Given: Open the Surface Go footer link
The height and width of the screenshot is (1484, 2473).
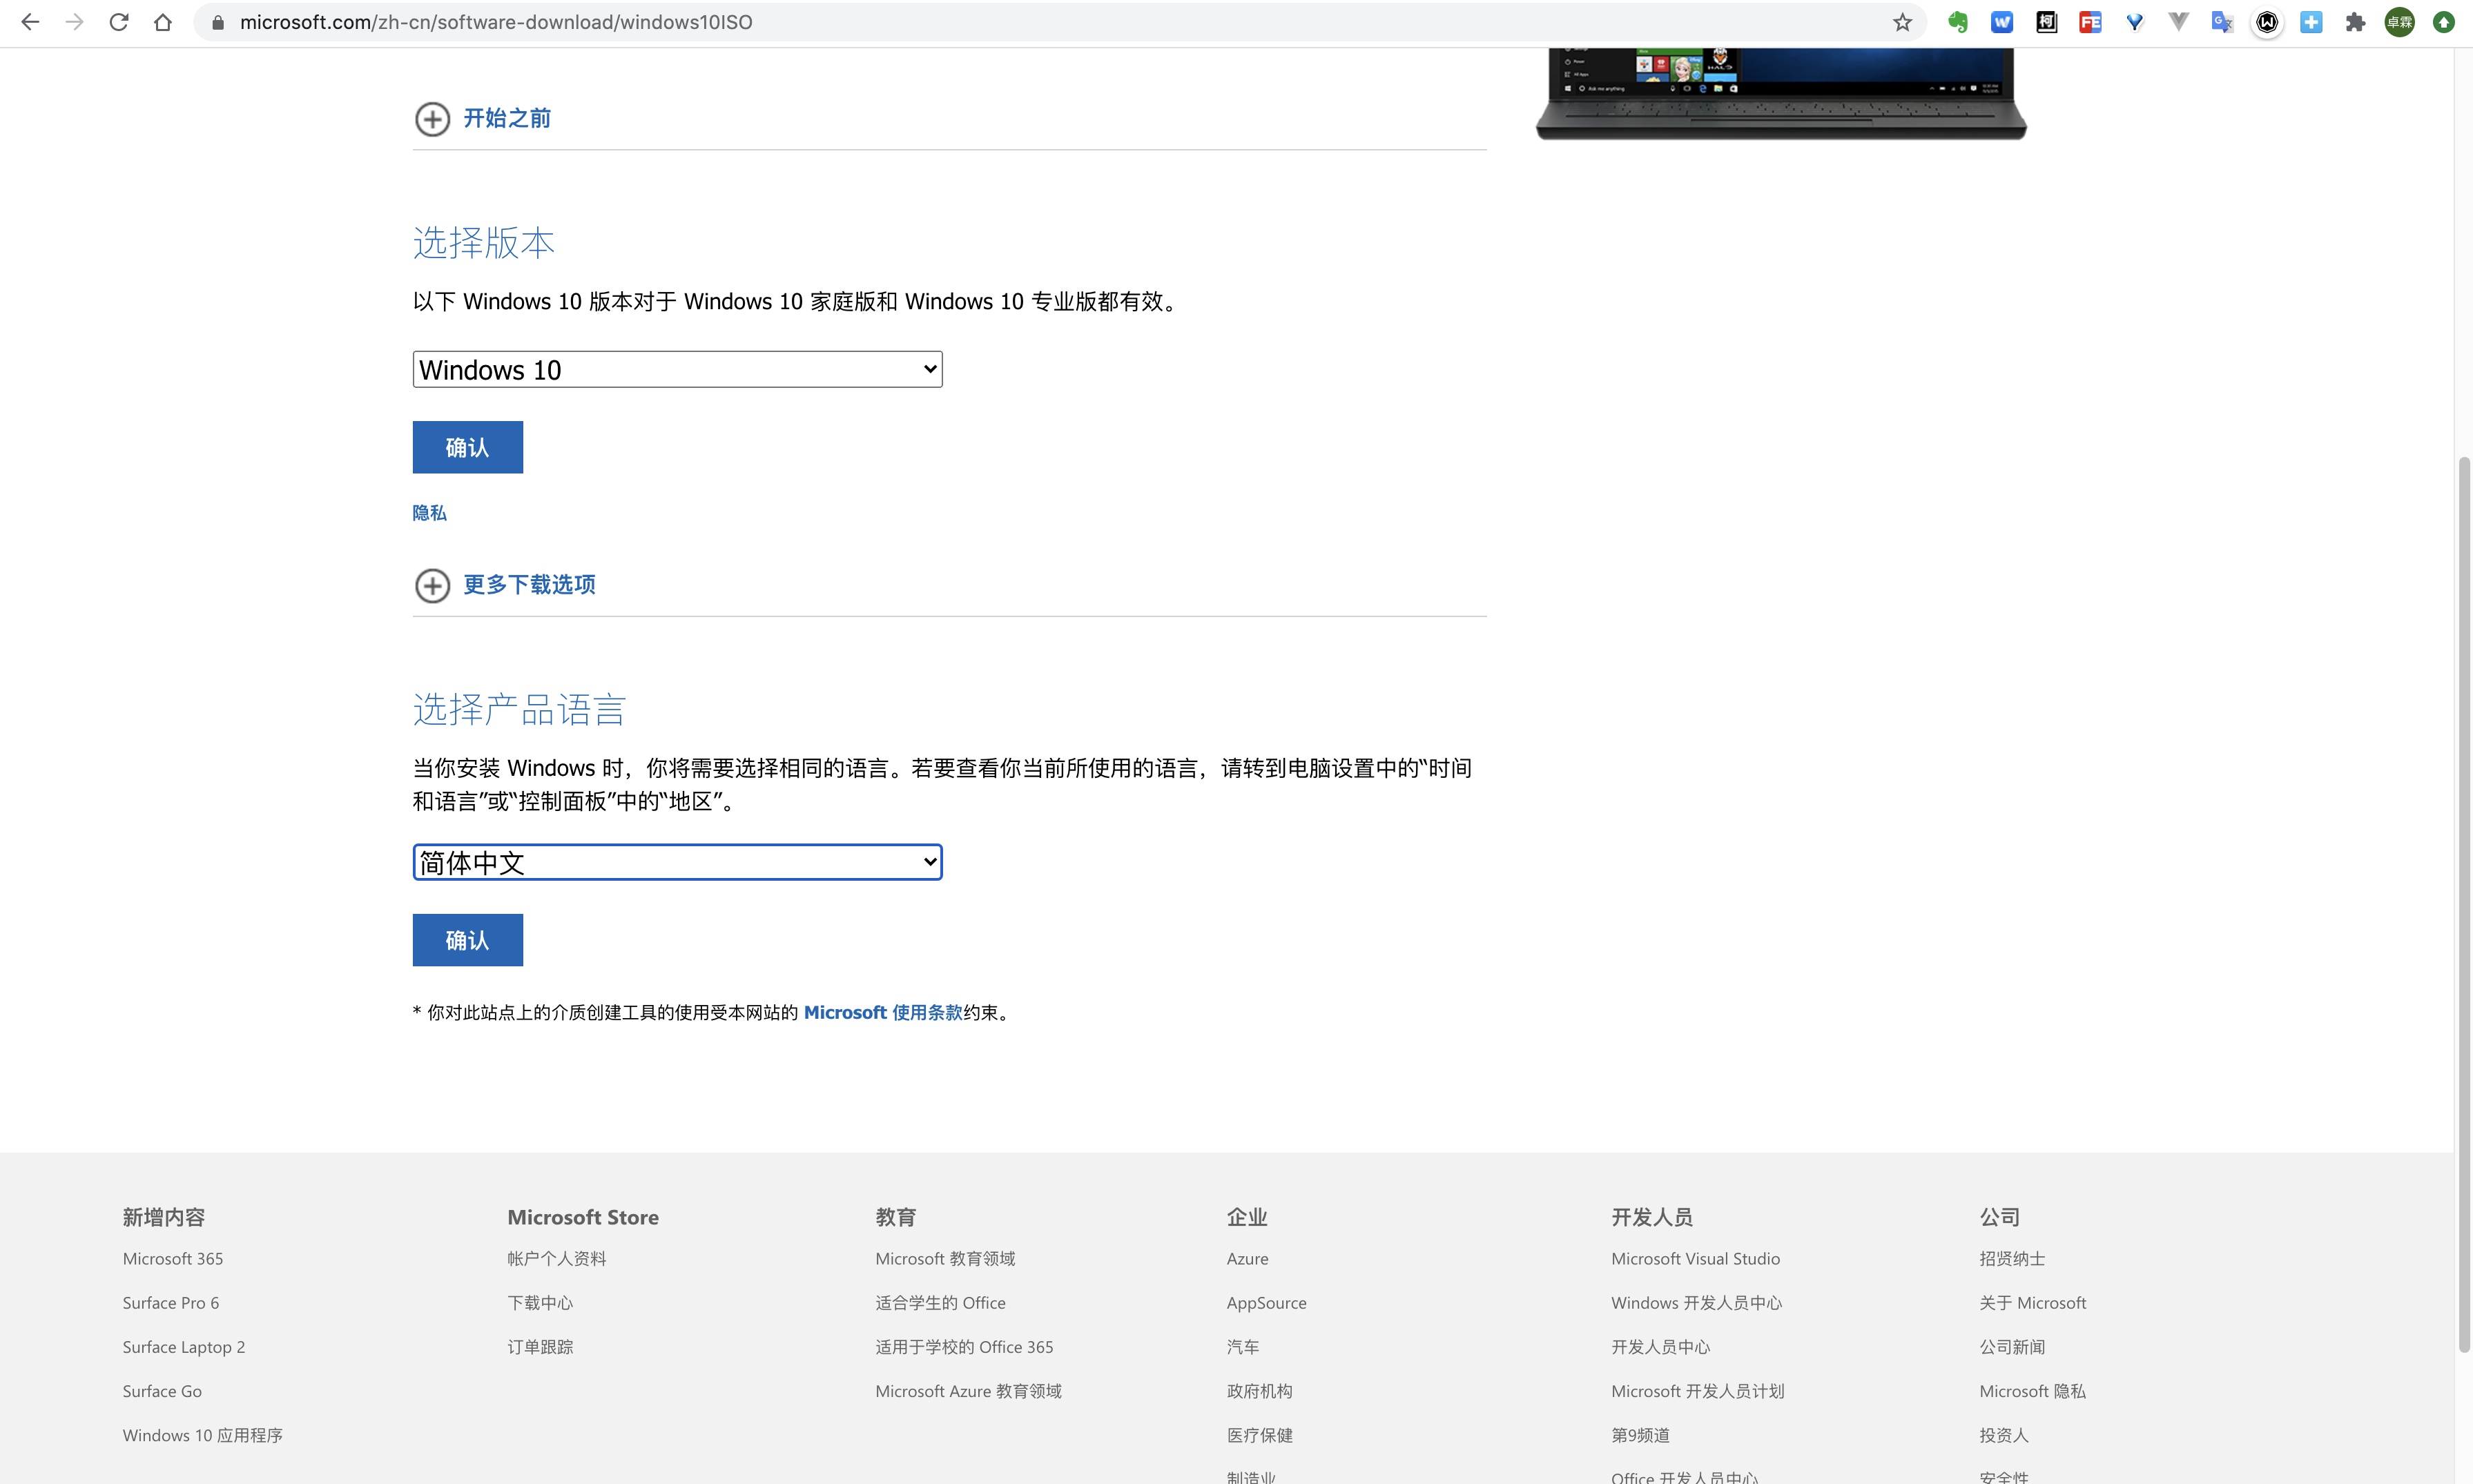Looking at the screenshot, I should point(162,1391).
